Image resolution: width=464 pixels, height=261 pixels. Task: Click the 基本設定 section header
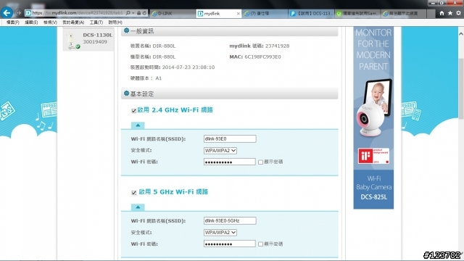(x=229, y=94)
